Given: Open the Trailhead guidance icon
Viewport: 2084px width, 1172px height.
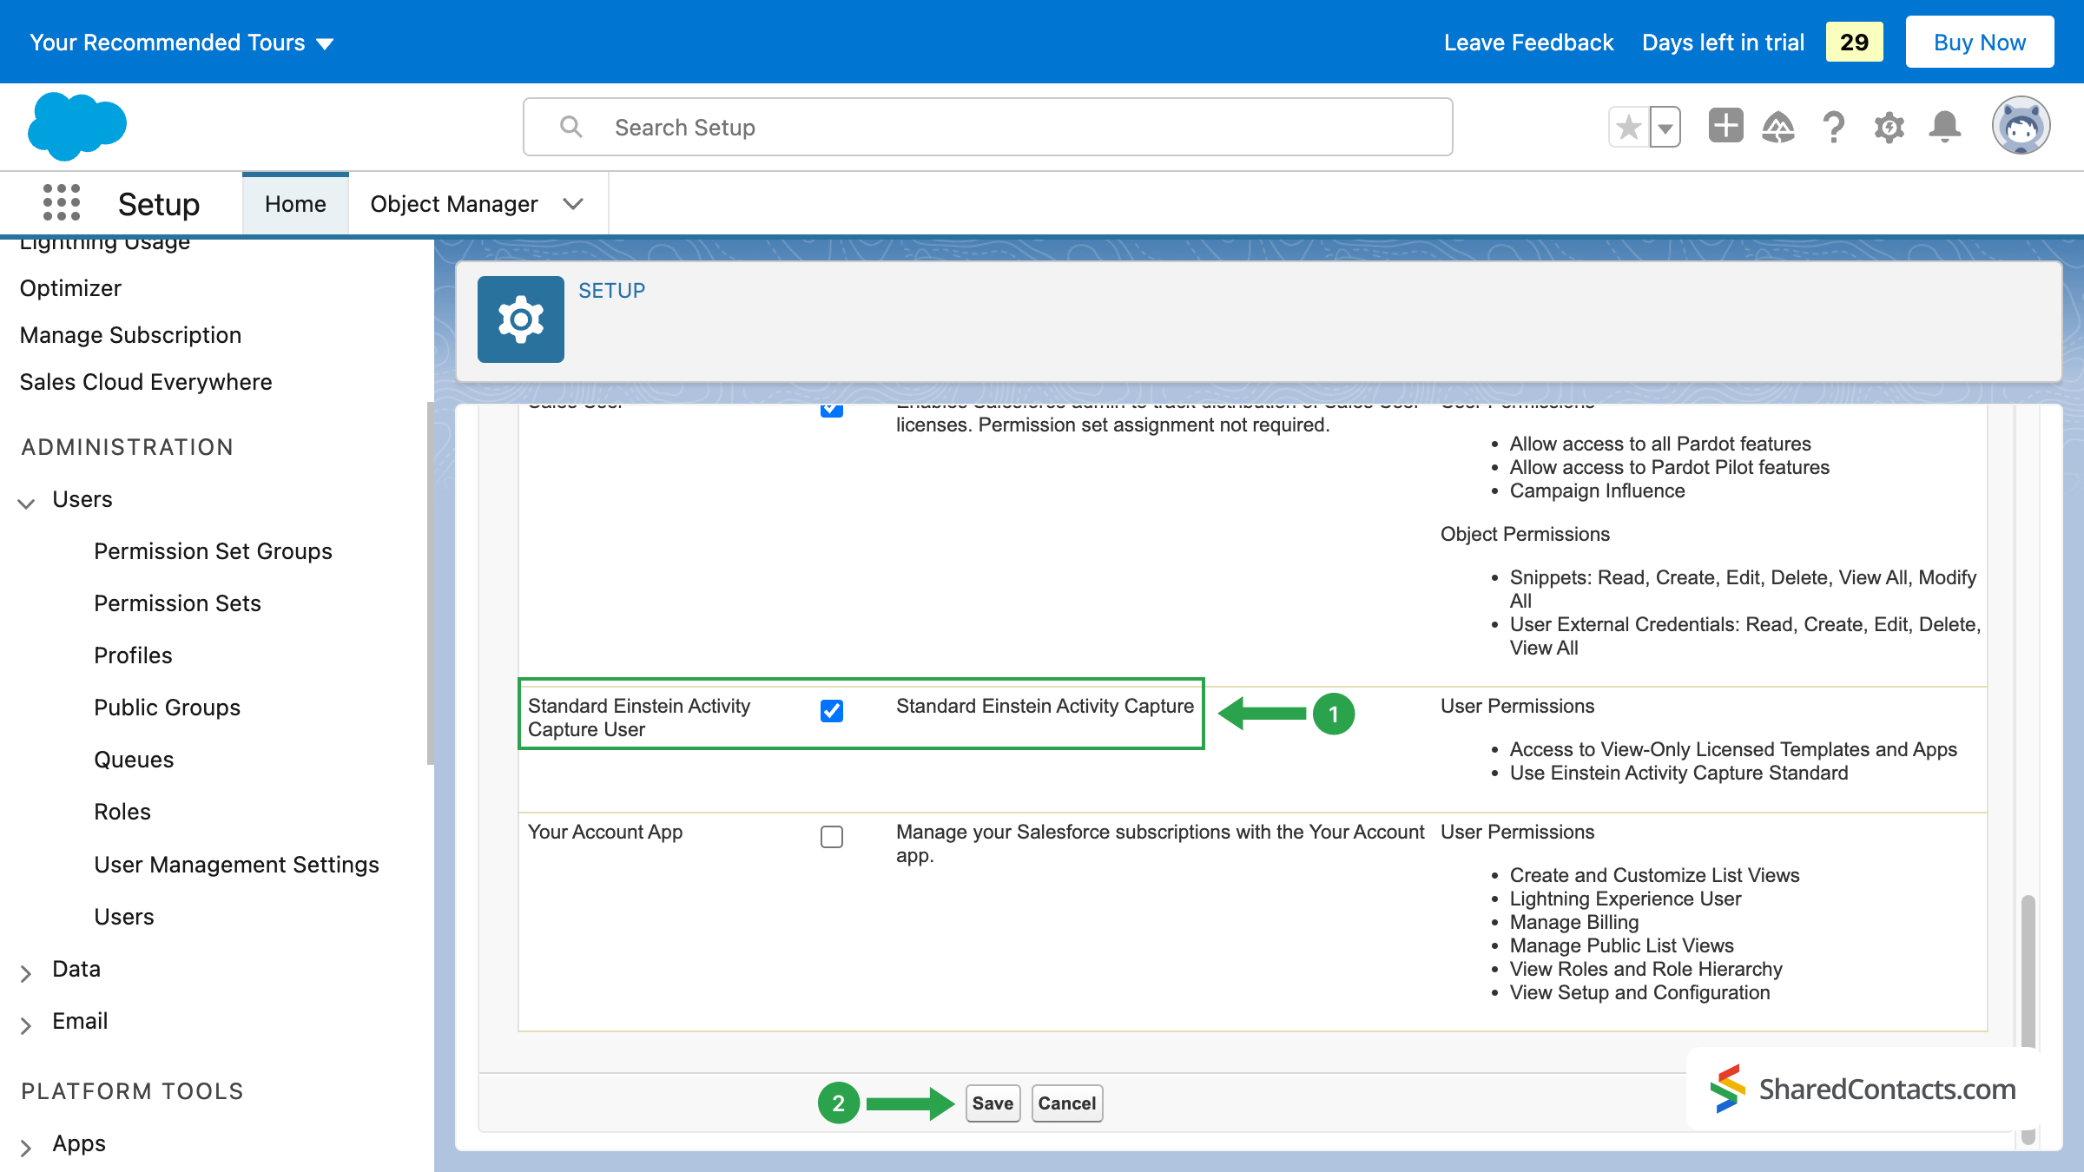Looking at the screenshot, I should [x=1778, y=128].
